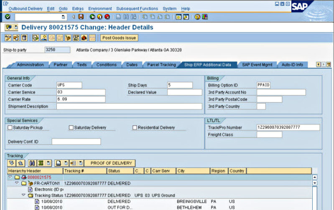This screenshot has height=210, width=334.
Task: Toggle the Residential Delivery checkbox
Action: pyautogui.click(x=135, y=127)
